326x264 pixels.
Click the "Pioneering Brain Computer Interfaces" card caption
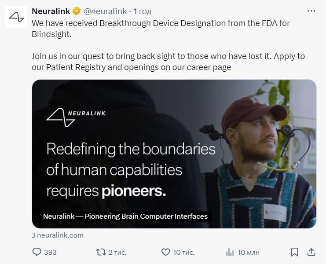pos(125,216)
